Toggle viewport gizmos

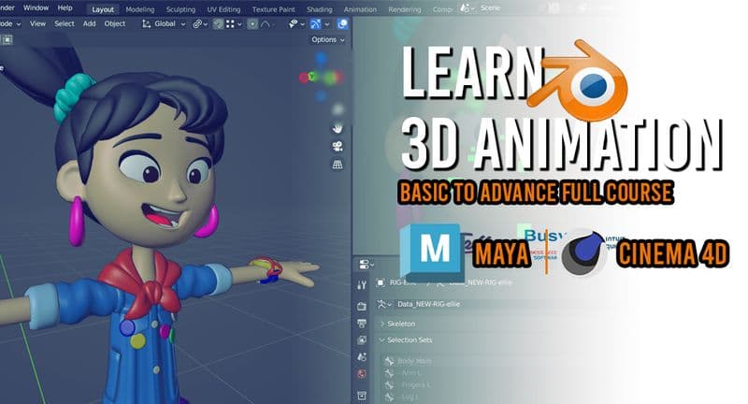(315, 24)
